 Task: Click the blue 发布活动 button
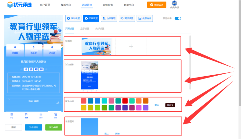point(33,127)
